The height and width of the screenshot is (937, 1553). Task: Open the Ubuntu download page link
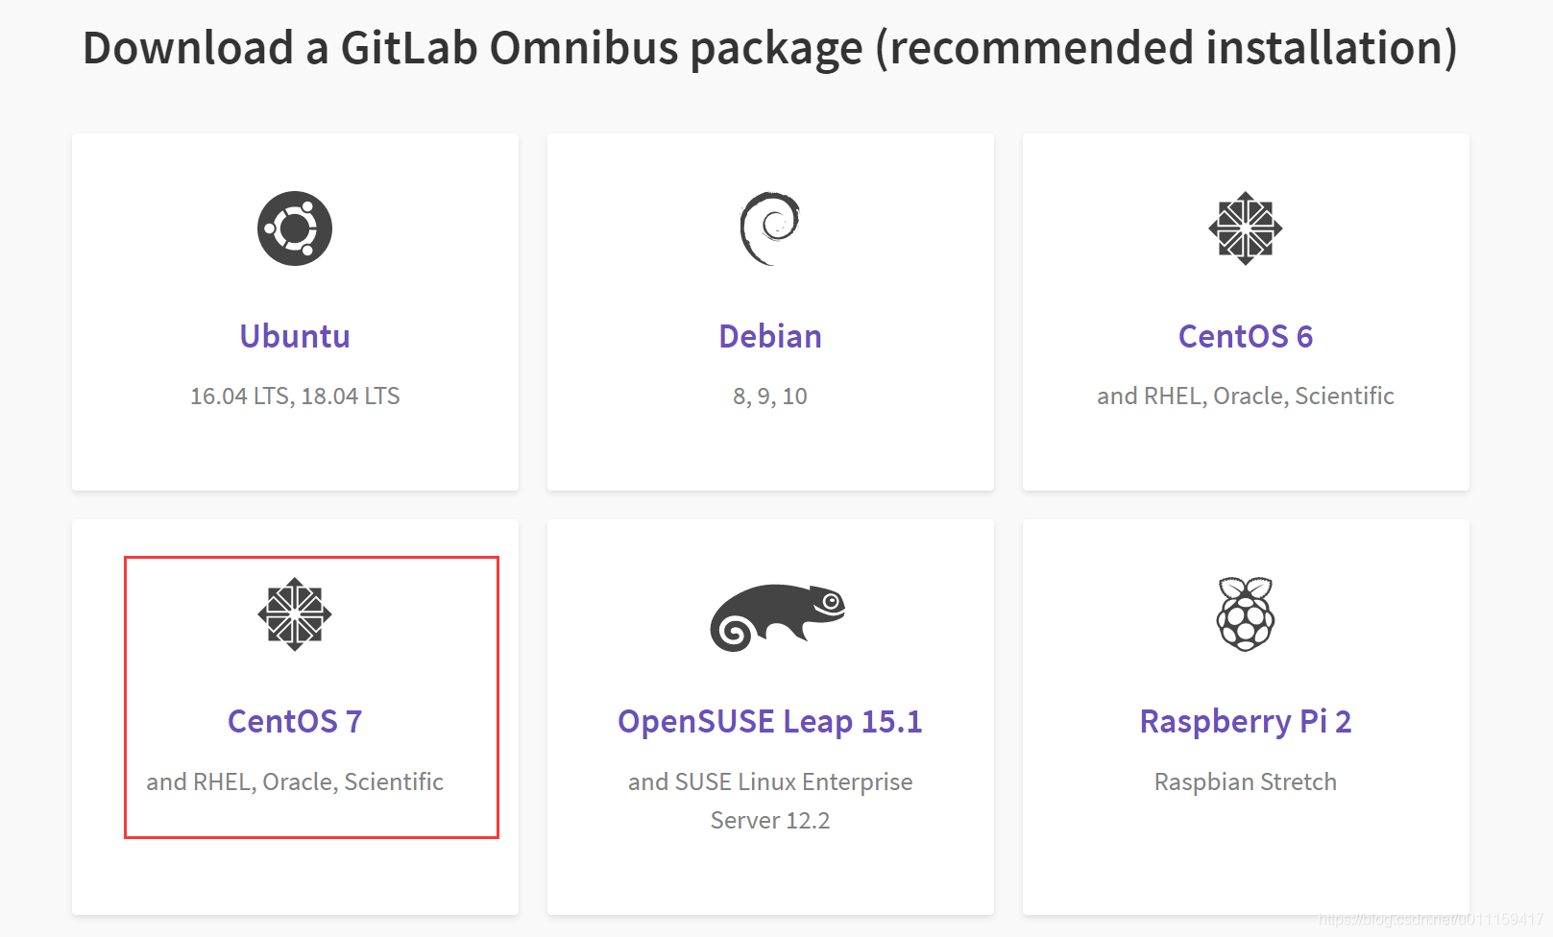coord(295,336)
